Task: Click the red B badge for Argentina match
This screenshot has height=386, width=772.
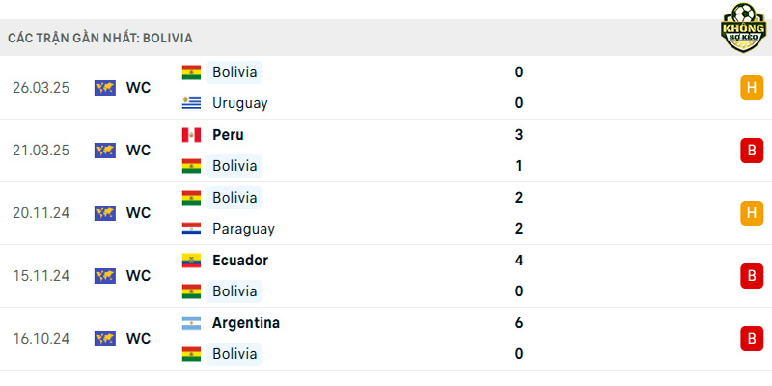Action: click(x=752, y=339)
